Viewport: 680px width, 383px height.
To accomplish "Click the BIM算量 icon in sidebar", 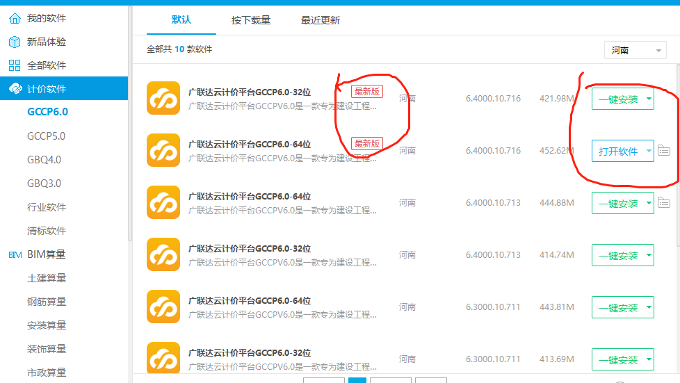I will click(15, 254).
